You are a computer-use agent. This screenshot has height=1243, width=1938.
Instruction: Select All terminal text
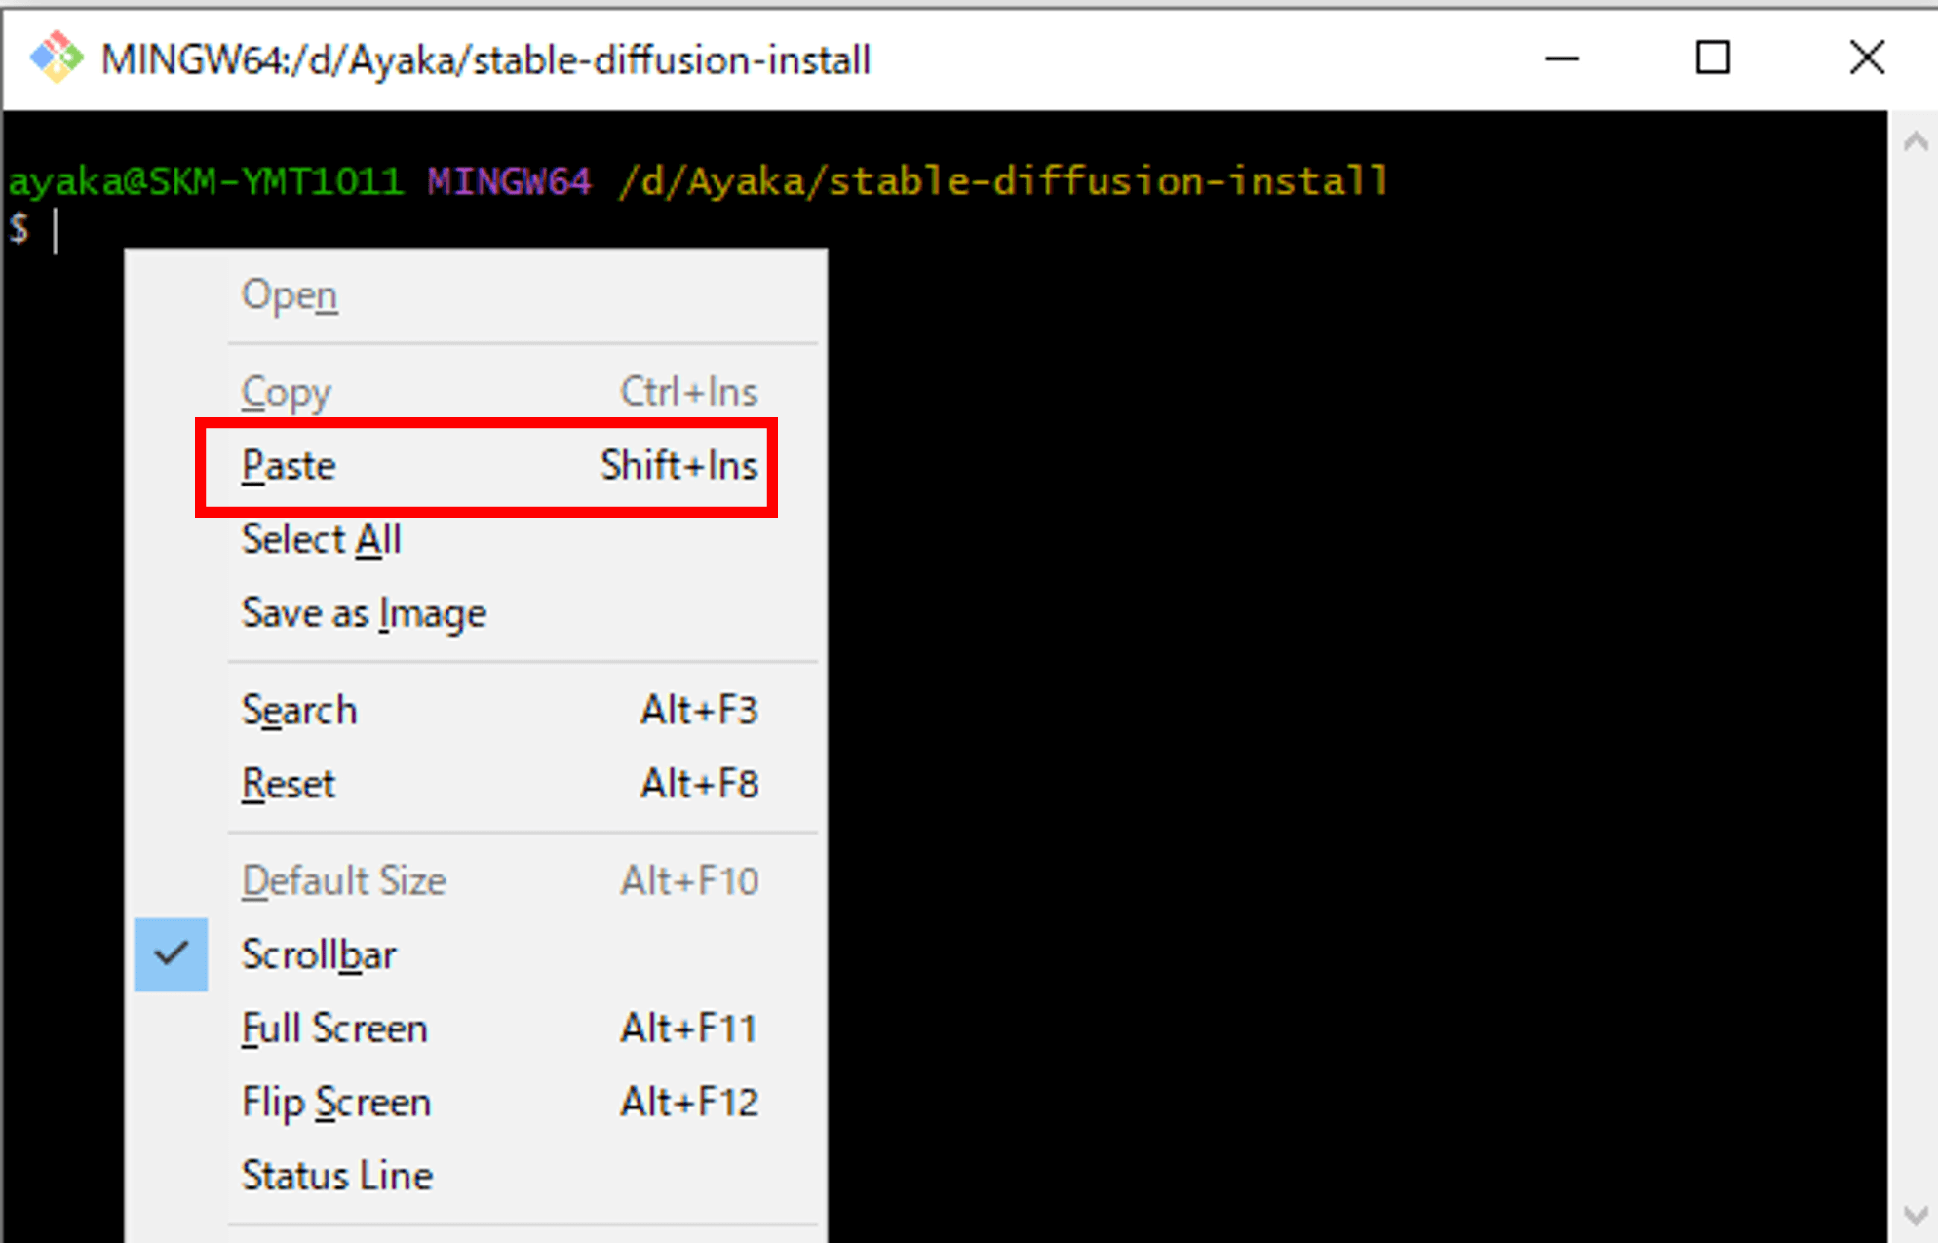point(322,539)
